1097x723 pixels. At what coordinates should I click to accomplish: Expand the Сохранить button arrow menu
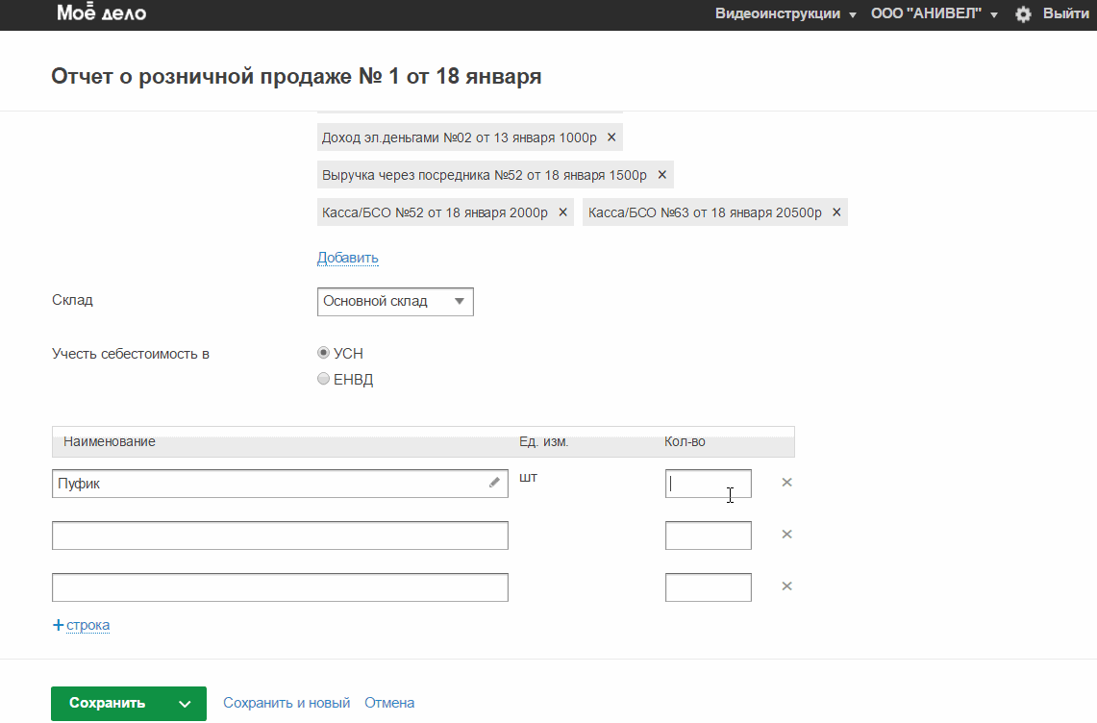click(185, 704)
